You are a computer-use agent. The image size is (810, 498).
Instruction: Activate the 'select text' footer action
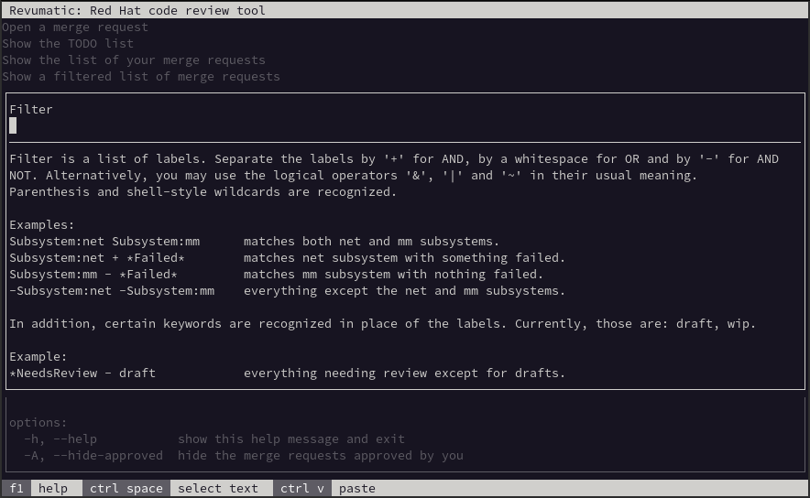click(x=218, y=489)
